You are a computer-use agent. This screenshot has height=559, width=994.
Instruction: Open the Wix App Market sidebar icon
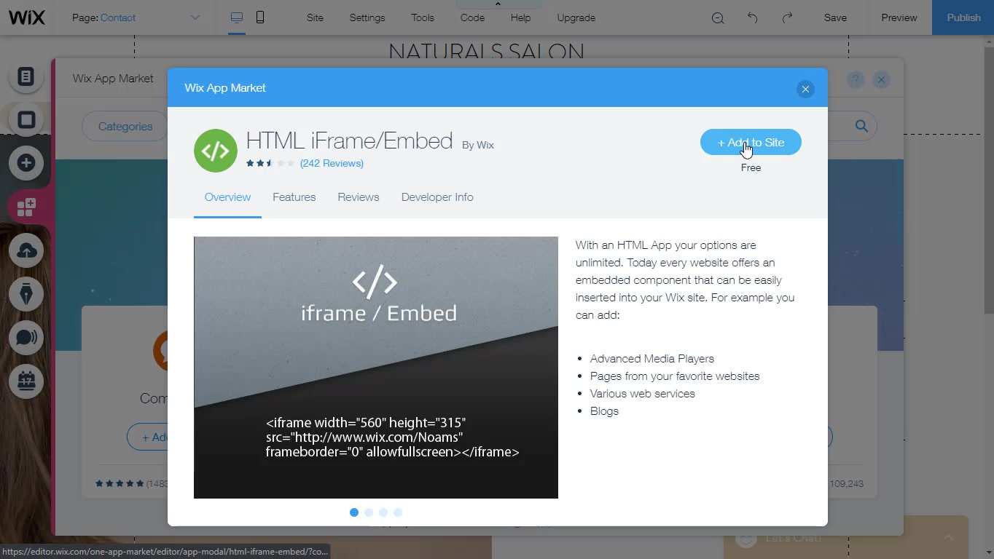click(x=26, y=207)
